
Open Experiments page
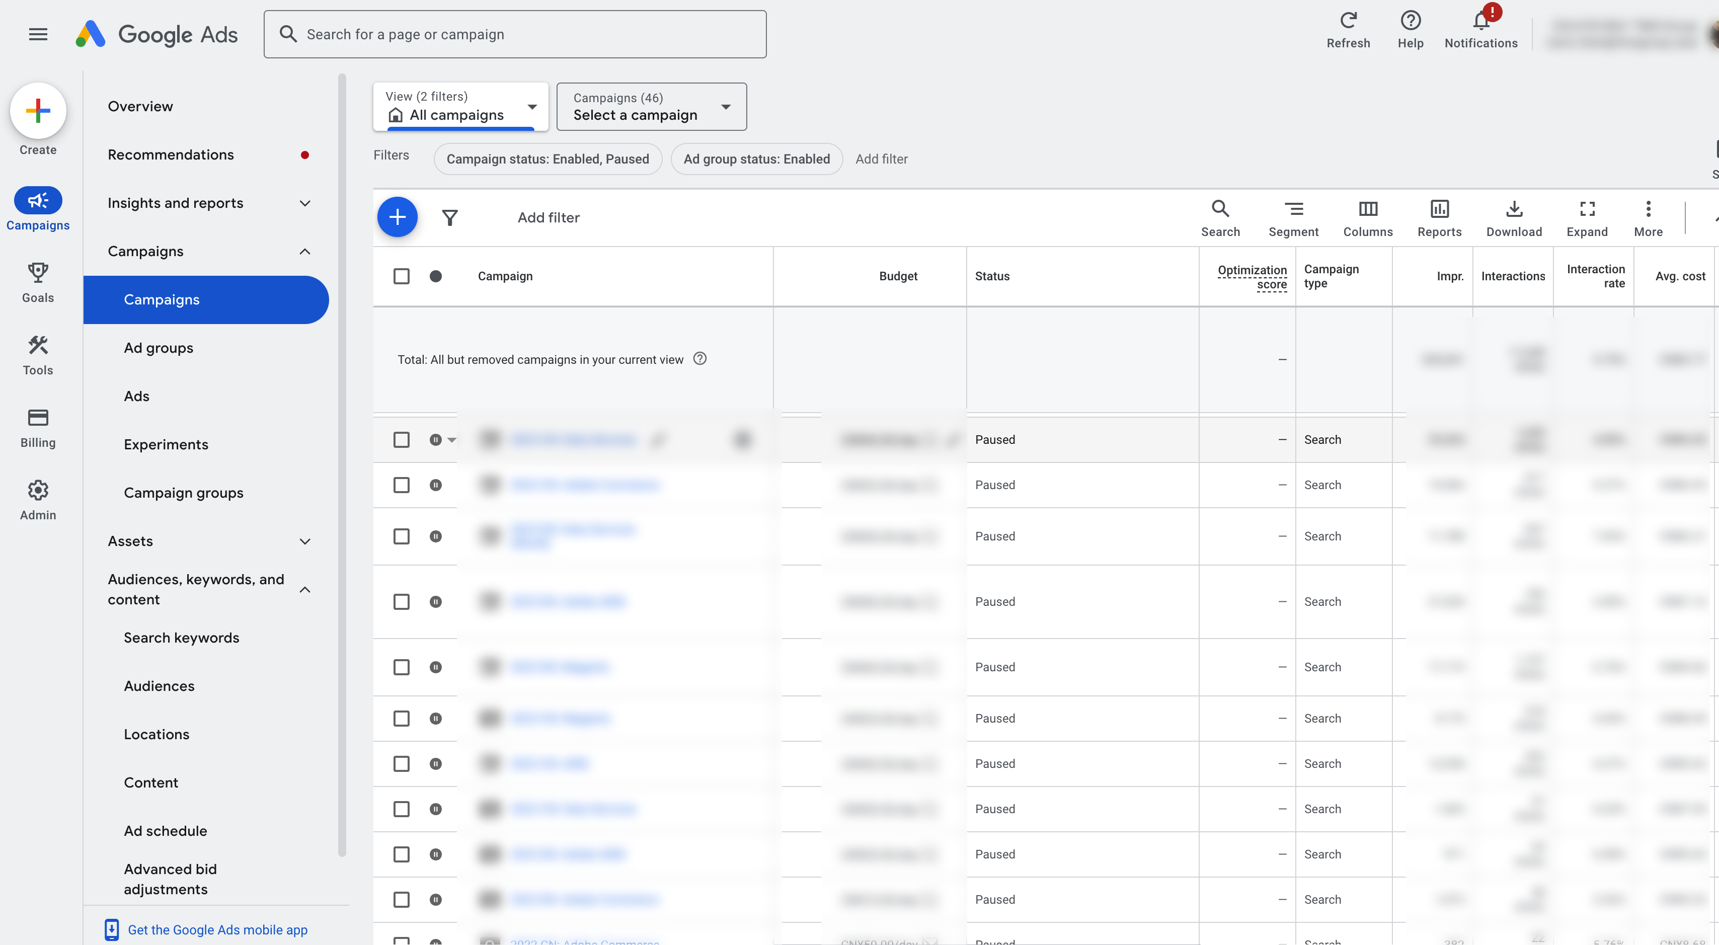tap(166, 444)
